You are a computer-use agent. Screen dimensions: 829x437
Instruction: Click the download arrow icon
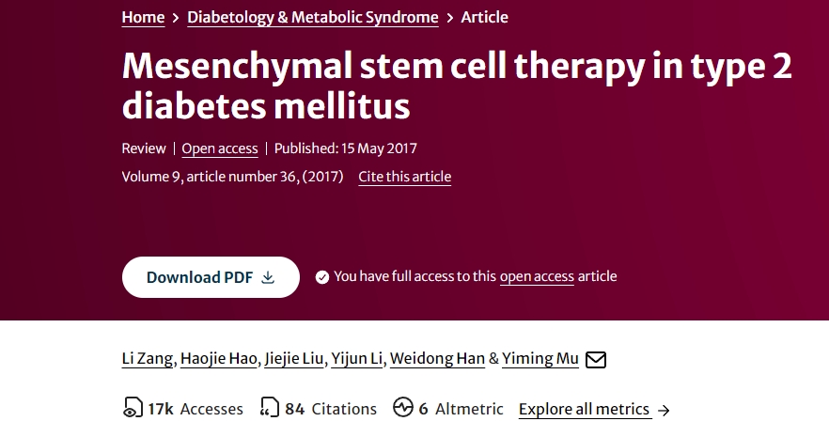(268, 277)
